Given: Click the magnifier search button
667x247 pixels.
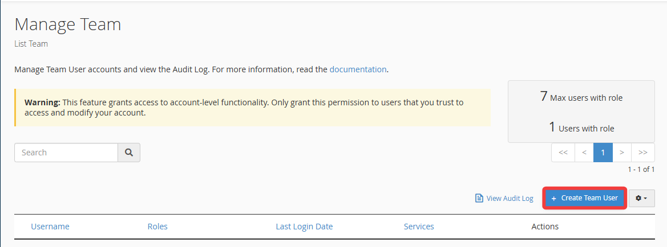Looking at the screenshot, I should (x=129, y=153).
